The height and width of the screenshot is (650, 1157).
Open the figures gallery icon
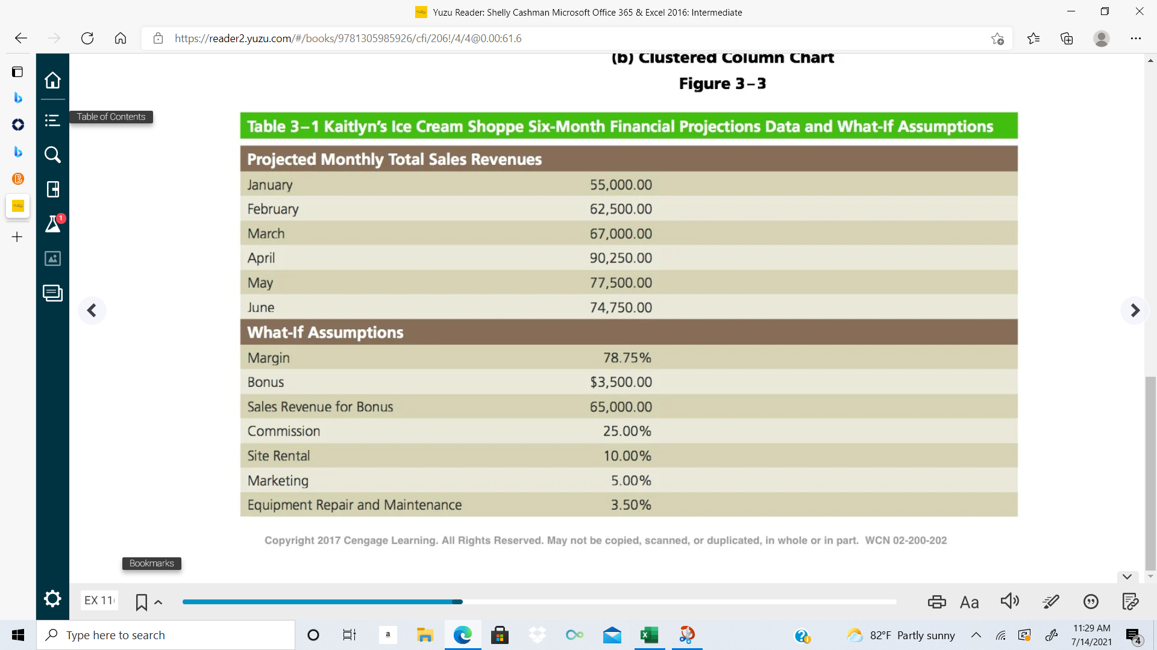(52, 259)
